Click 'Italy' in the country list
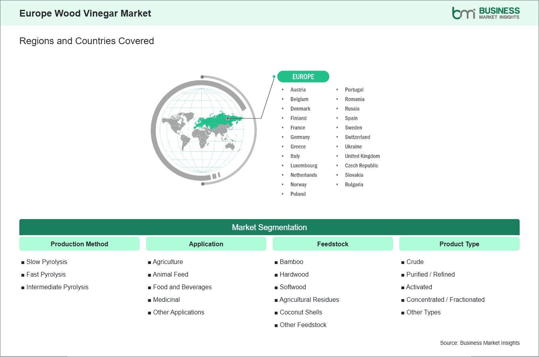 [295, 156]
